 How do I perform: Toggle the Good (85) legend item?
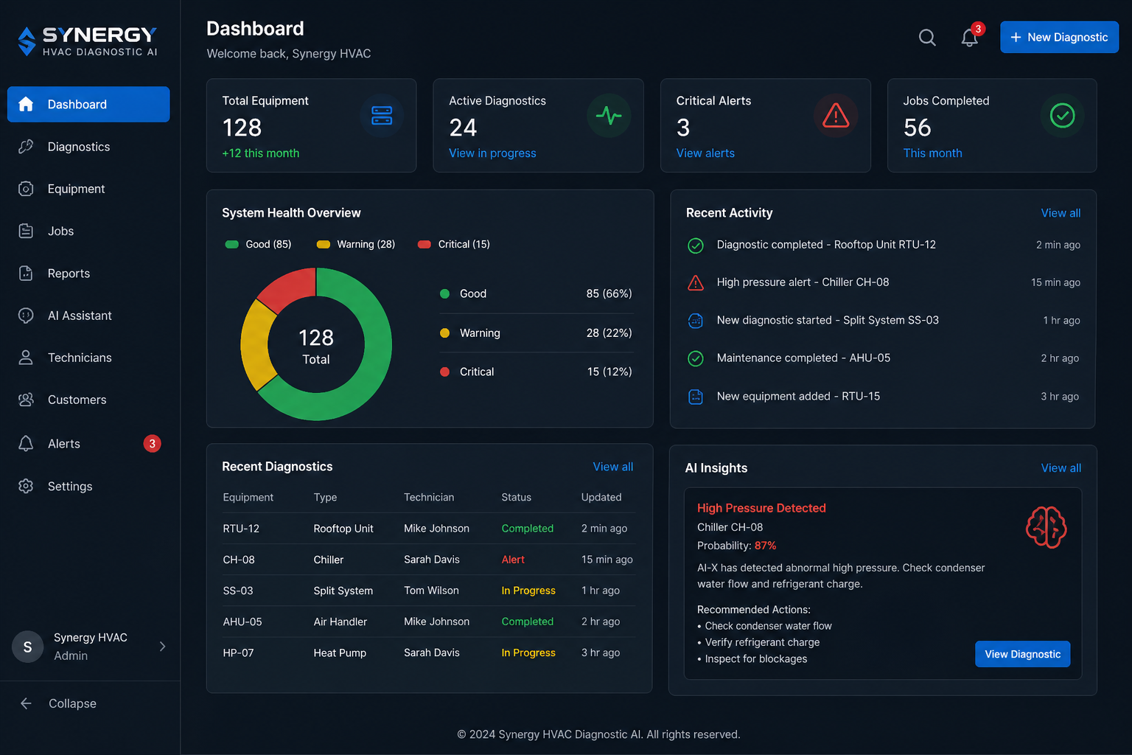[x=258, y=244]
